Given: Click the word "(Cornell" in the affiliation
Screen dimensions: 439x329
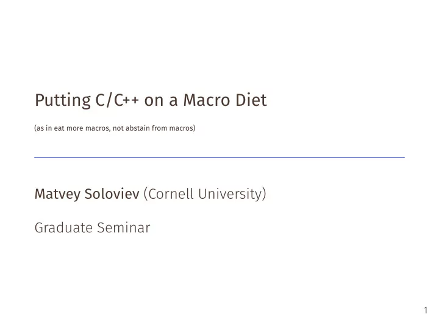Looking at the screenshot, I should [x=168, y=194].
